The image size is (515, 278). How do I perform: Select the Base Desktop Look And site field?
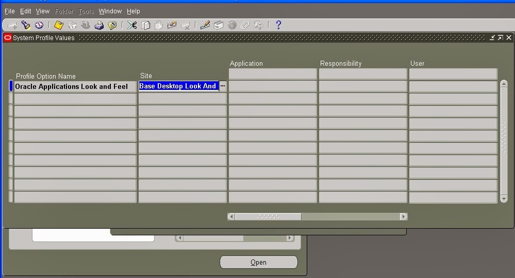coord(179,86)
